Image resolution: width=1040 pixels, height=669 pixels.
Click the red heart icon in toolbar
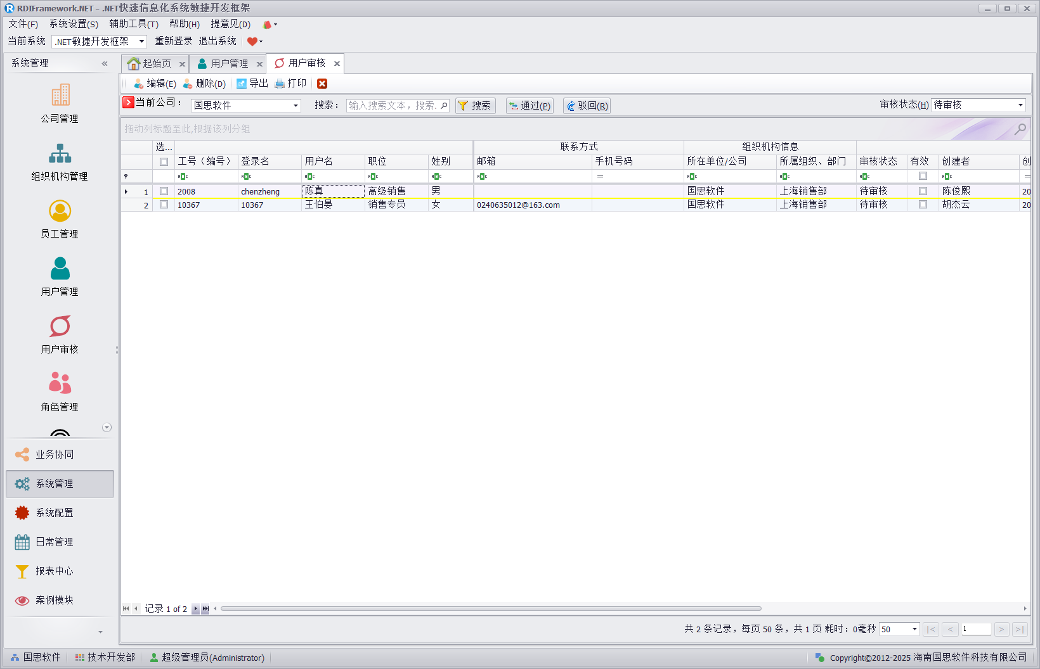point(252,42)
